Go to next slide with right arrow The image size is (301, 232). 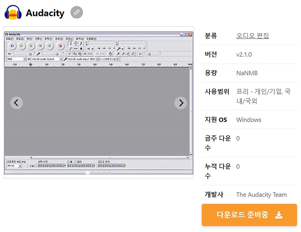pos(181,103)
